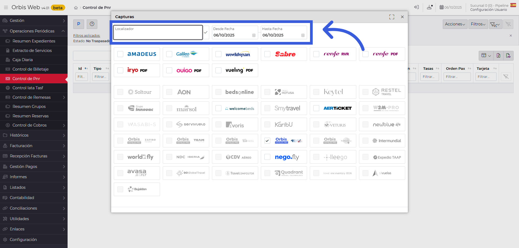The height and width of the screenshot is (248, 519).
Task: Open the column layout chooser dropdown
Action: [486, 56]
